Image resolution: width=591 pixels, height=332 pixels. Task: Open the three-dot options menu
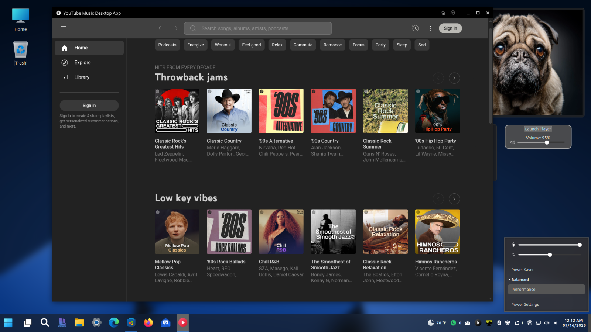430,28
